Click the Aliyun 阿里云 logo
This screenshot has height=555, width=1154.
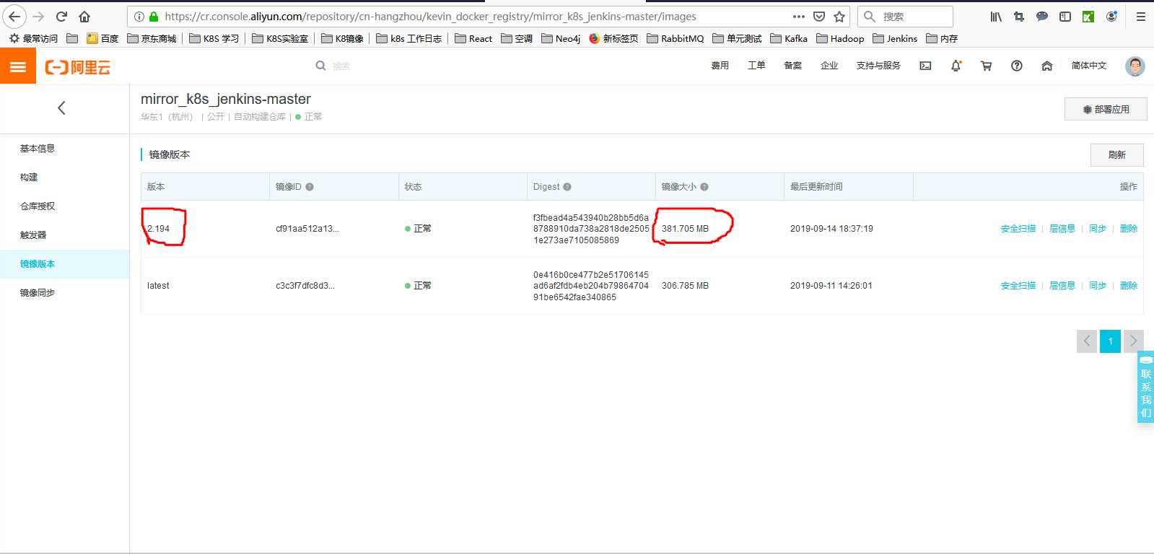tap(78, 67)
